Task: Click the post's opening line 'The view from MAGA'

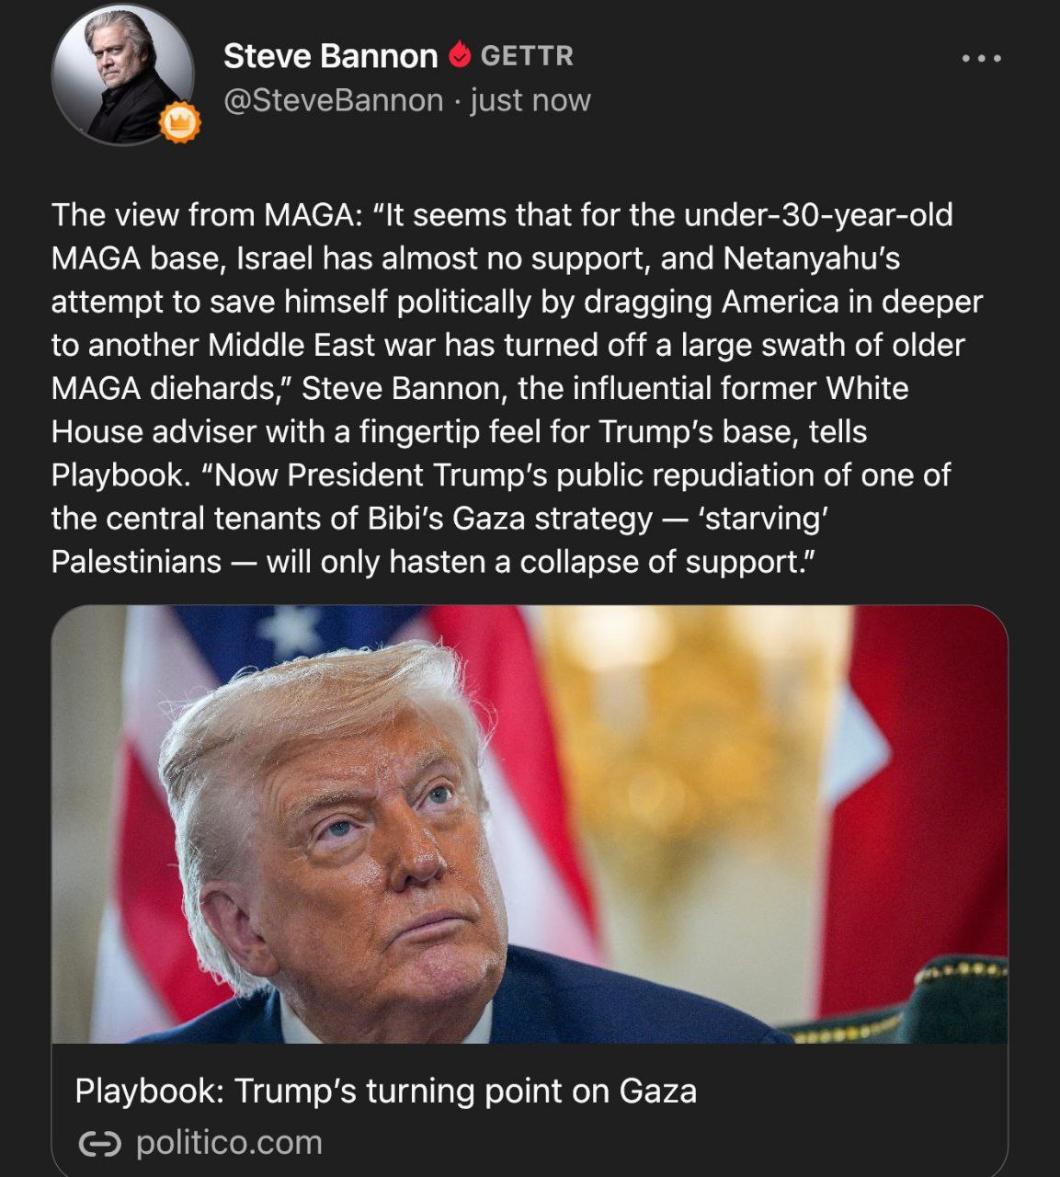Action: pyautogui.click(x=202, y=215)
